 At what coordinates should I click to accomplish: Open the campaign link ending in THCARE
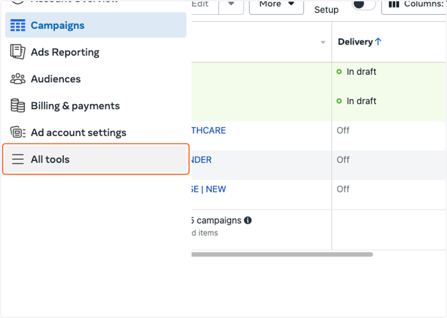(209, 131)
